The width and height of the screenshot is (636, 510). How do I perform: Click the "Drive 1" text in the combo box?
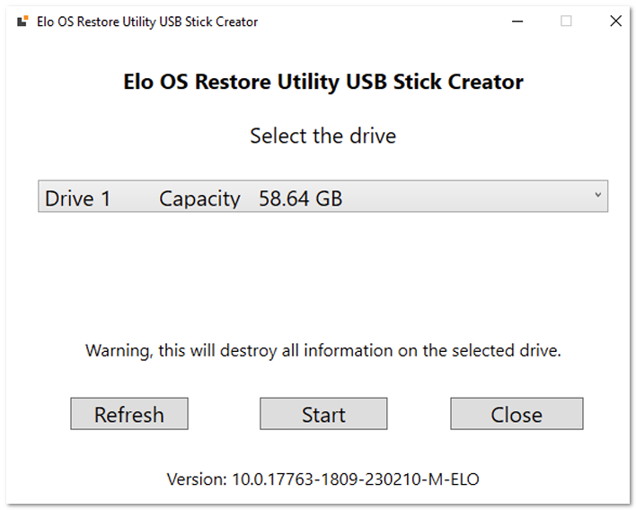(x=77, y=198)
